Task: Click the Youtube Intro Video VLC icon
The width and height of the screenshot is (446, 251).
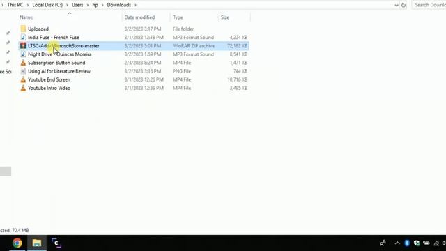Action: point(23,88)
